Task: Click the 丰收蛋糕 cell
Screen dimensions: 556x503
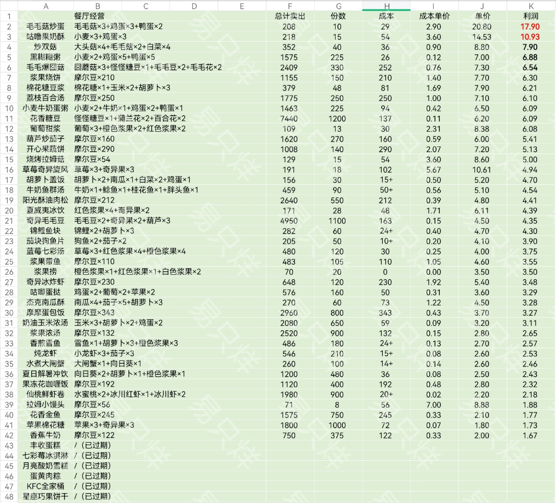Action: click(x=46, y=445)
